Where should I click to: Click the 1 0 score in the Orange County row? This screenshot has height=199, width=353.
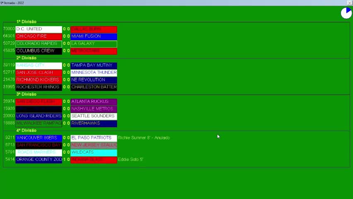66,160
